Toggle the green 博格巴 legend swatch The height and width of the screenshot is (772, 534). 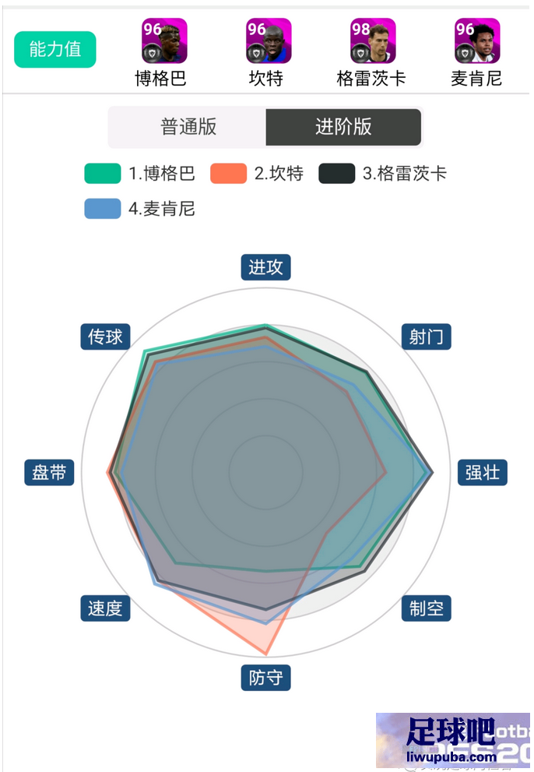pyautogui.click(x=103, y=173)
